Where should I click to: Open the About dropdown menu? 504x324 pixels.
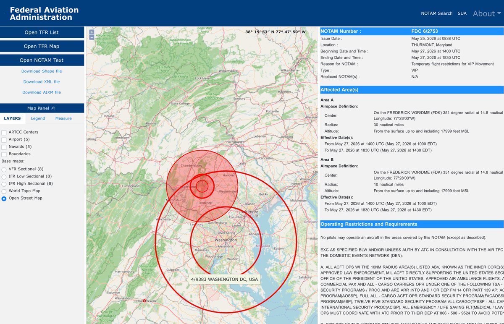pos(487,13)
